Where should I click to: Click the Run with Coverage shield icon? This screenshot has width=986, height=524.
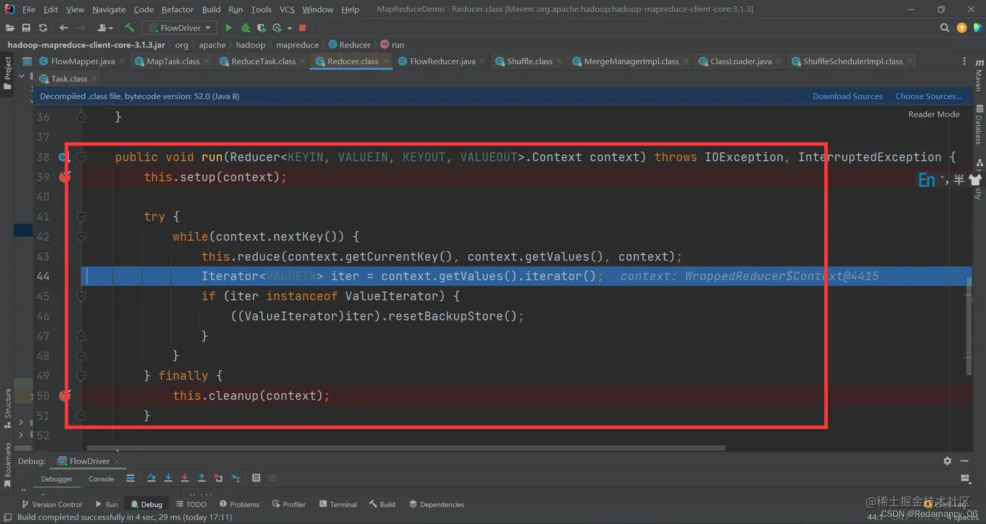[261, 28]
